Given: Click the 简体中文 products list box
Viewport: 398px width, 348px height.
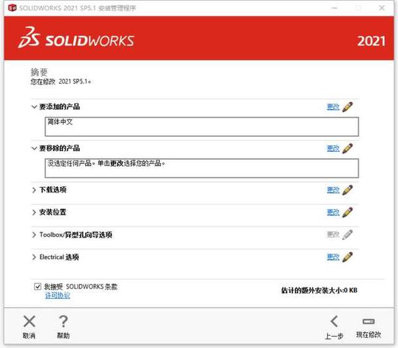Looking at the screenshot, I should coord(202,126).
